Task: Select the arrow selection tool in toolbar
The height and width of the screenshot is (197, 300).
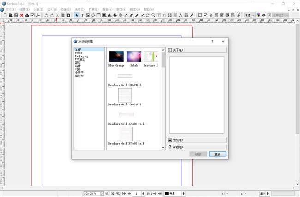Action: pyautogui.click(x=77, y=15)
